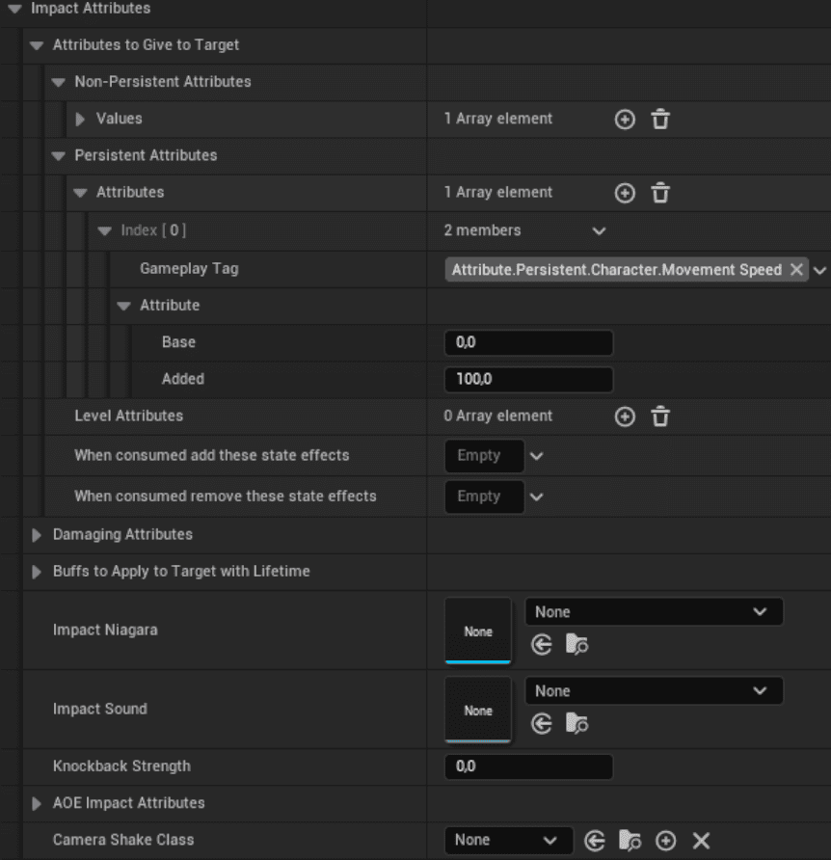Collapse Non-Persistent Attributes group
The height and width of the screenshot is (860, 831).
pyautogui.click(x=58, y=82)
